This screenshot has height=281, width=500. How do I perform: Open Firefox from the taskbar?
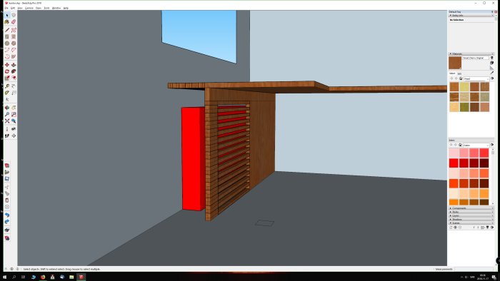point(43,277)
